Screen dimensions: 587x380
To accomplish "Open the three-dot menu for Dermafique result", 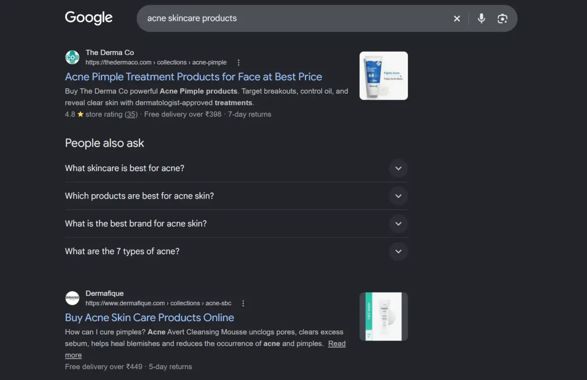I will 243,304.
